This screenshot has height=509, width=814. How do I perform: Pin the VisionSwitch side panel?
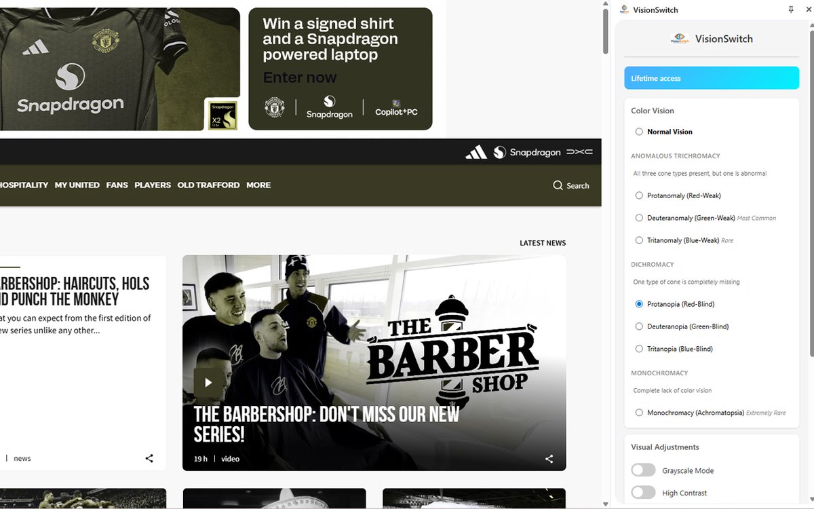coord(791,10)
